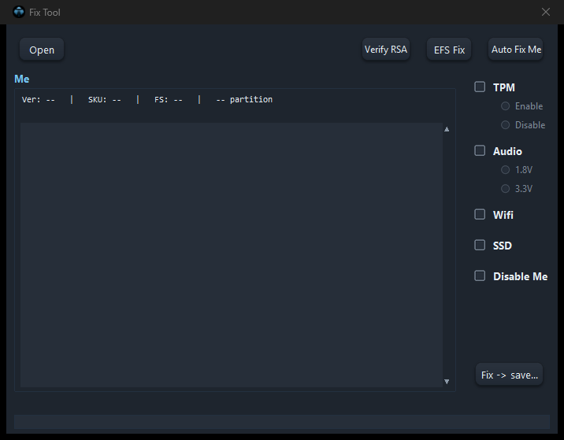Click inside the Me log text area
Image resolution: width=564 pixels, height=440 pixels.
pos(232,255)
